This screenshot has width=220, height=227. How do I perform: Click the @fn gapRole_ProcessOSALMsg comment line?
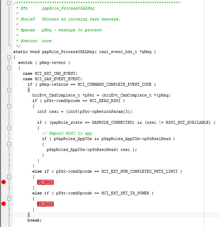[x=55, y=8]
